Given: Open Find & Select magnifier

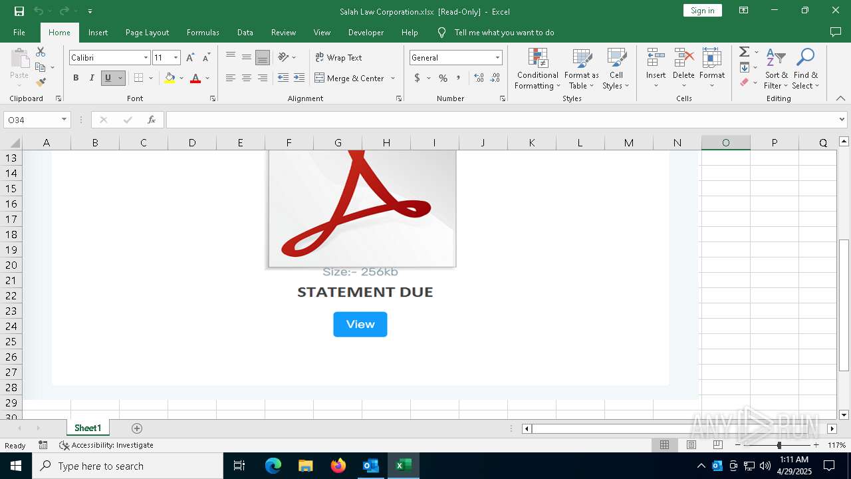Looking at the screenshot, I should coord(806,69).
